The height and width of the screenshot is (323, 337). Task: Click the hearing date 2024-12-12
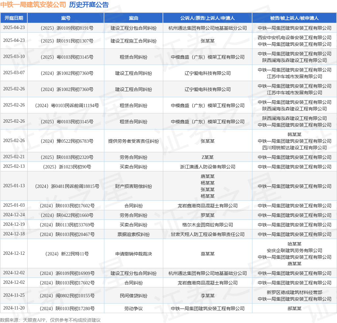(14, 253)
